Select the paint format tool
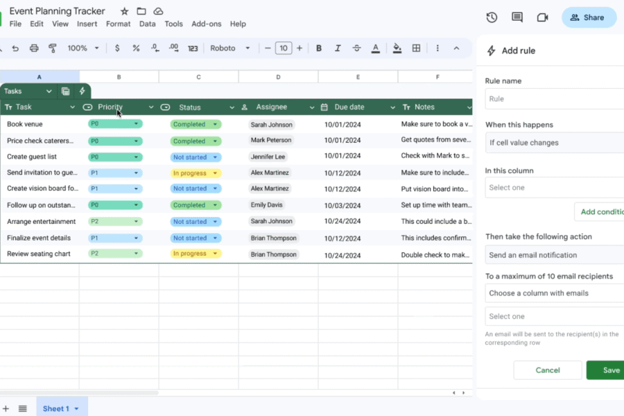The width and height of the screenshot is (624, 416). pyautogui.click(x=53, y=48)
